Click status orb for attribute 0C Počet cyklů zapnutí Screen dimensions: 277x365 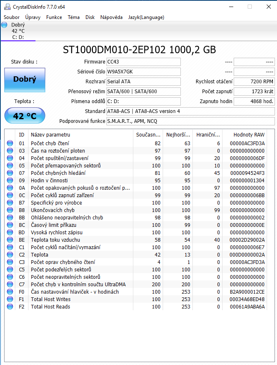(10, 195)
